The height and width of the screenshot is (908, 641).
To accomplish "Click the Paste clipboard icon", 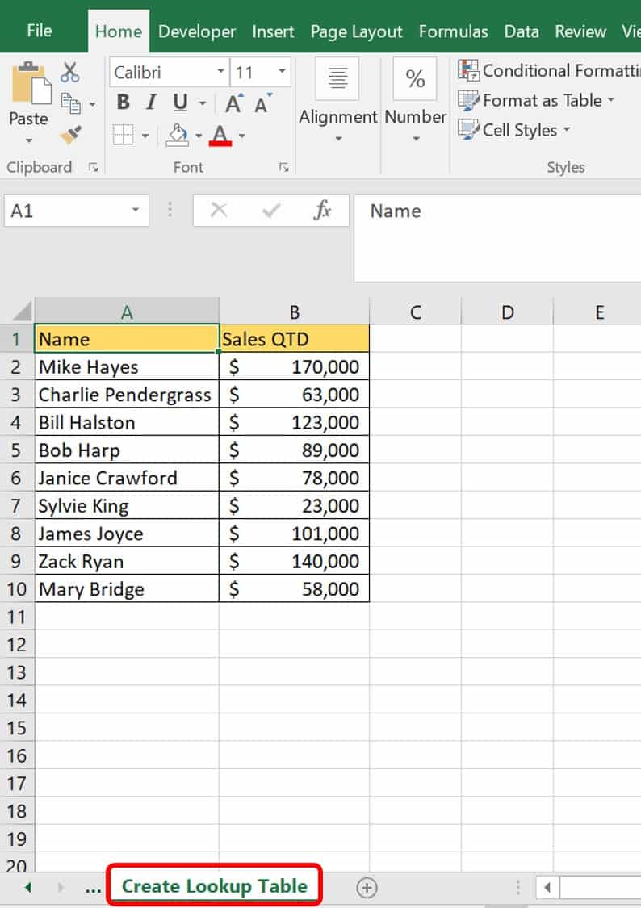I will pyautogui.click(x=30, y=83).
